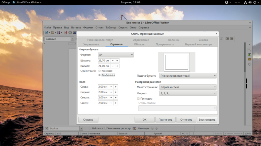The width and height of the screenshot is (261, 146).
Task: Switch to the Область tab
Action: click(x=139, y=44)
